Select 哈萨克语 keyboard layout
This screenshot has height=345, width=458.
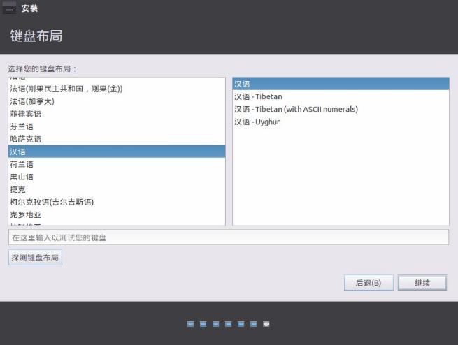coord(25,139)
